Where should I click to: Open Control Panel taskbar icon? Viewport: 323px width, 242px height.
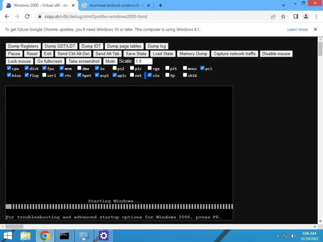point(84,236)
